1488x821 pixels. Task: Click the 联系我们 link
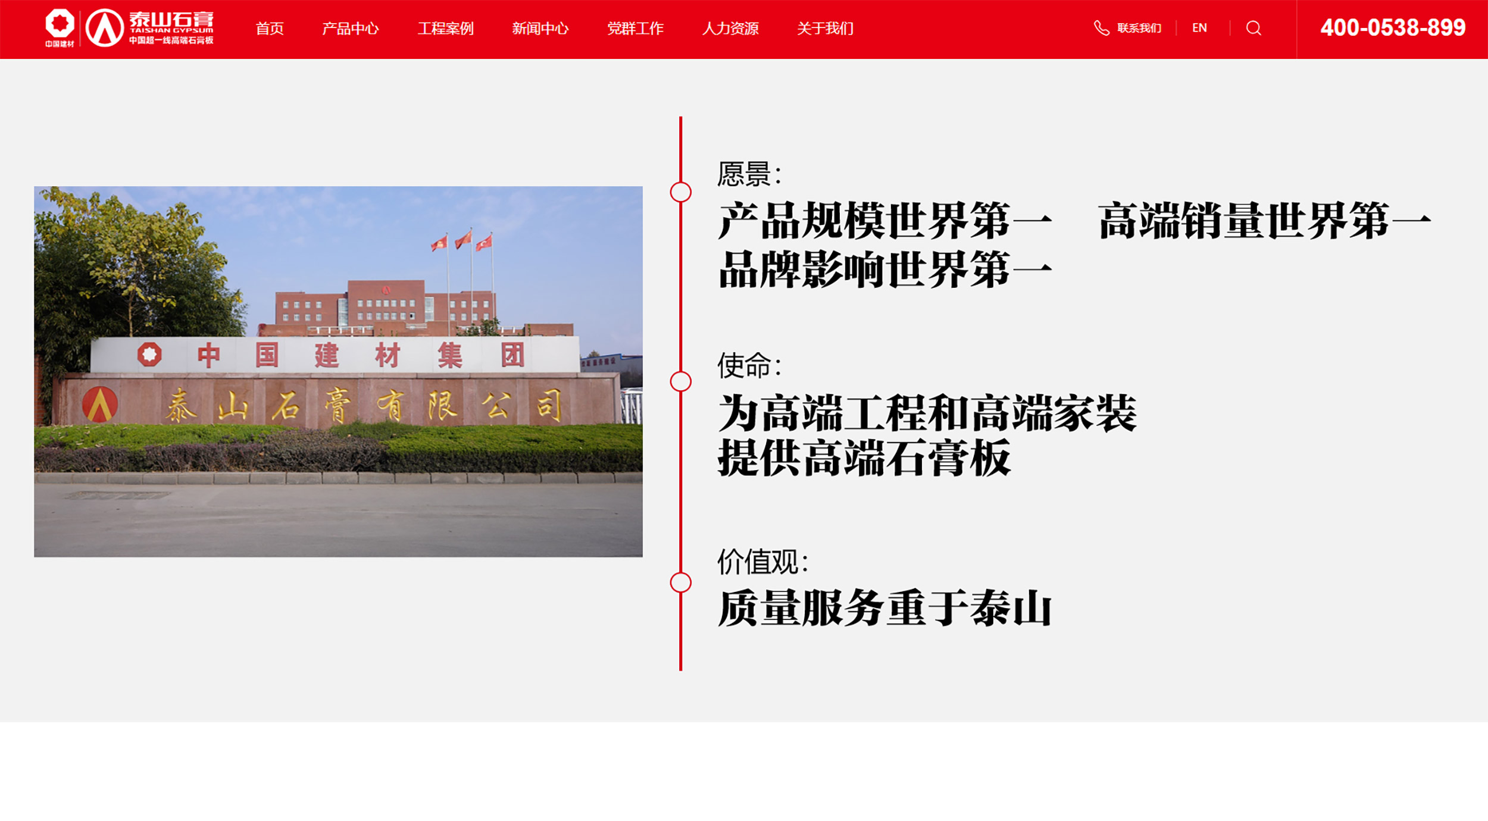click(x=1139, y=28)
